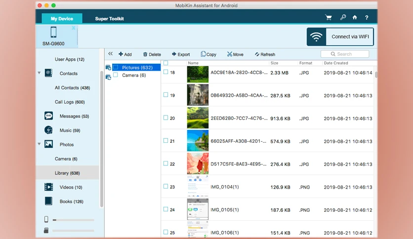Sort by the Name column header
This screenshot has width=413, height=239.
pos(193,63)
